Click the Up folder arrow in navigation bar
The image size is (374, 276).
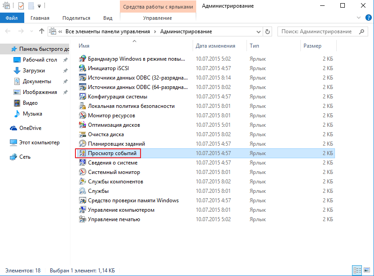42,31
